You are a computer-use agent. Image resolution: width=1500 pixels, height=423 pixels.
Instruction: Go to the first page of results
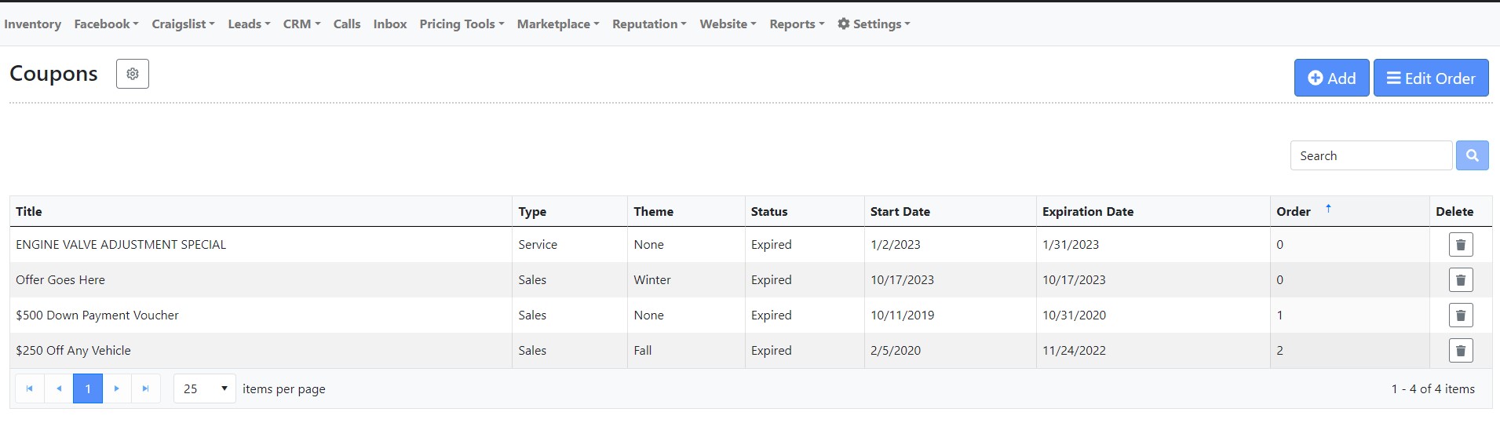click(30, 388)
